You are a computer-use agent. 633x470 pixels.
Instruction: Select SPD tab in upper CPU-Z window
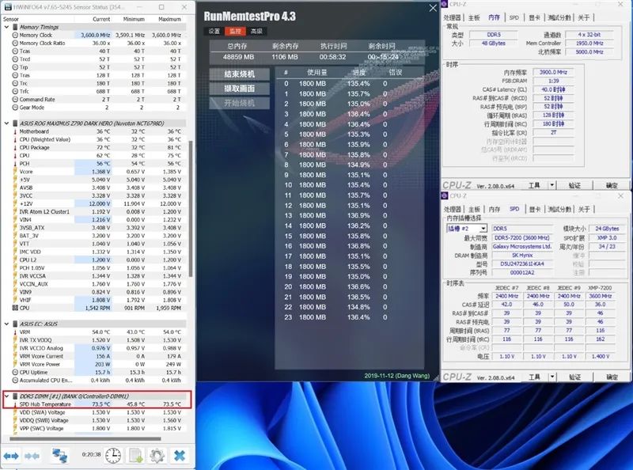click(x=514, y=17)
